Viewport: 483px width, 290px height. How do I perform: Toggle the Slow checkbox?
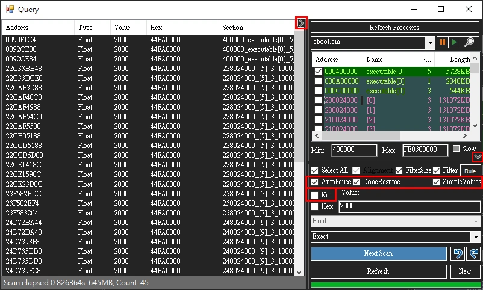click(457, 149)
